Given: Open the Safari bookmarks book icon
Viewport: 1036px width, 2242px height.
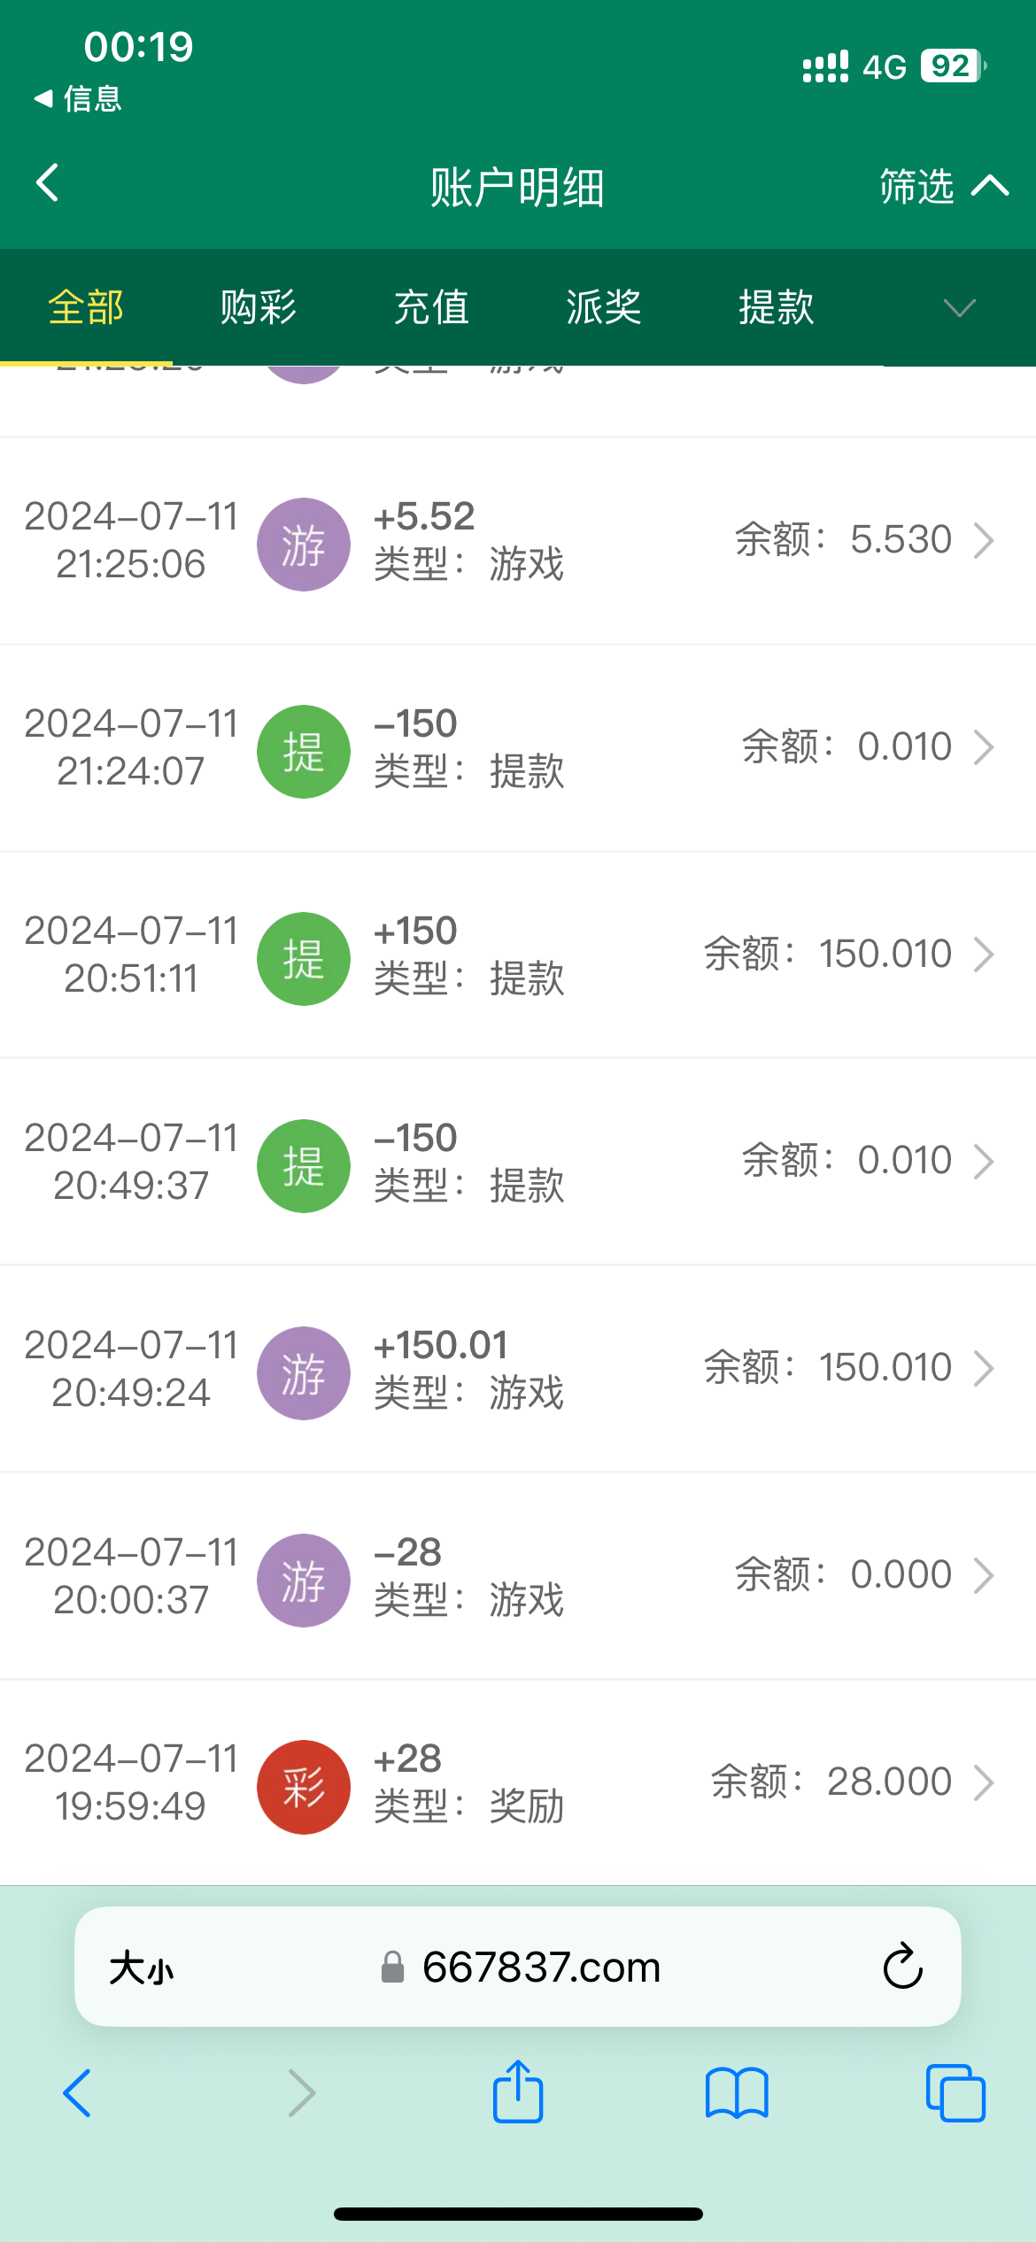Looking at the screenshot, I should (x=737, y=2093).
